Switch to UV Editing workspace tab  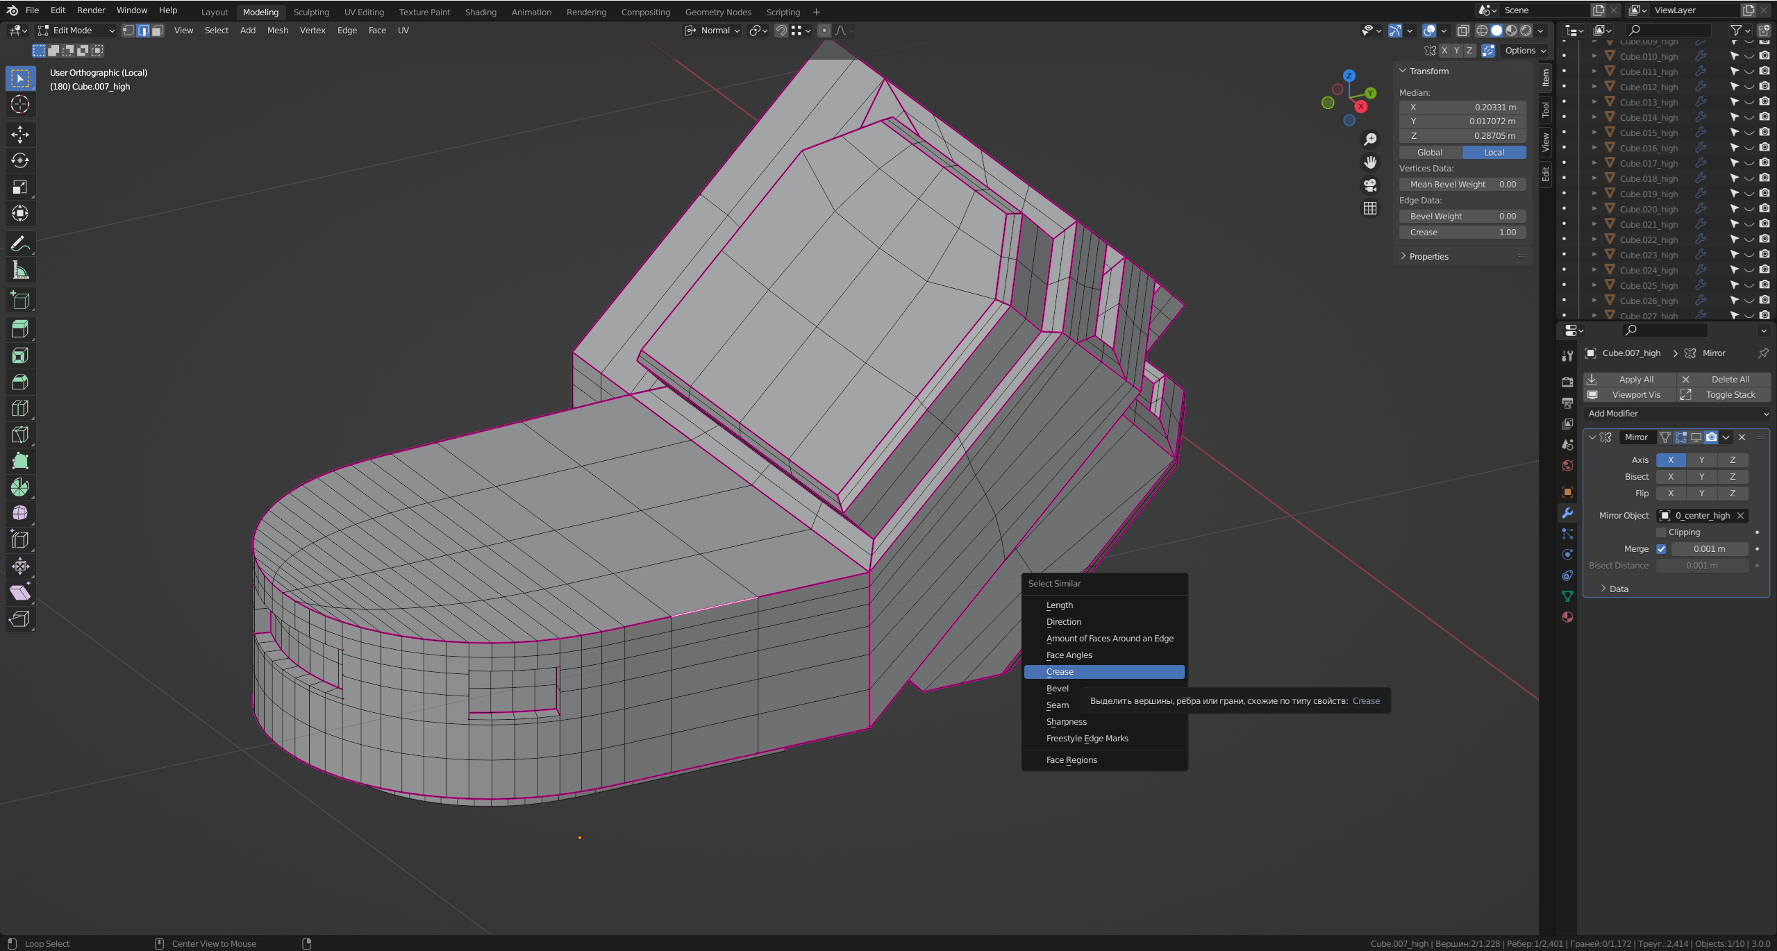[x=364, y=12]
